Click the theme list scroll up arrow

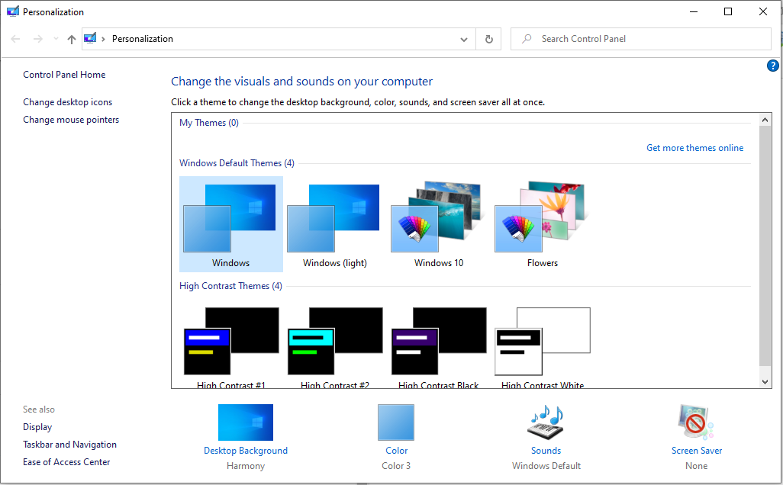point(765,120)
